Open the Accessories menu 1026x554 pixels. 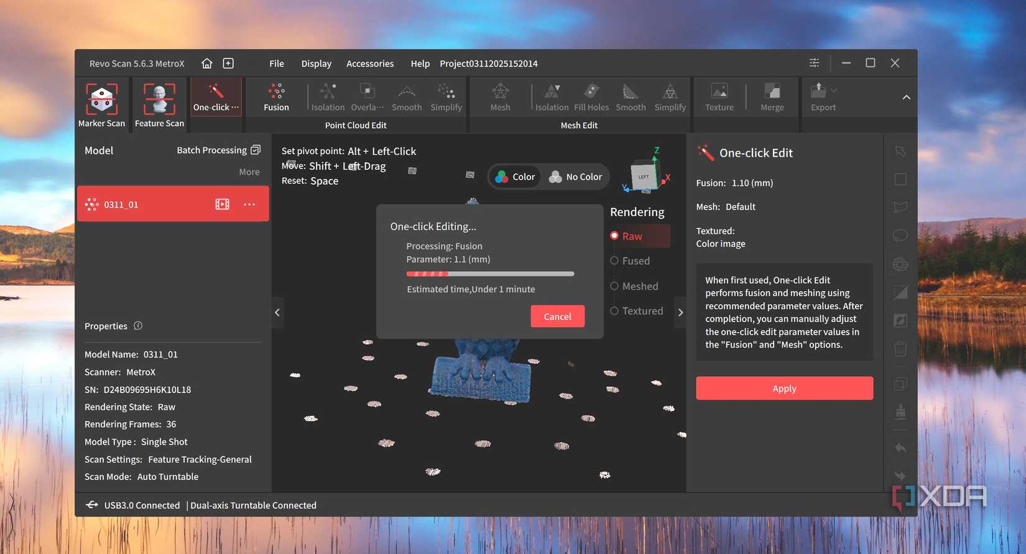click(370, 63)
